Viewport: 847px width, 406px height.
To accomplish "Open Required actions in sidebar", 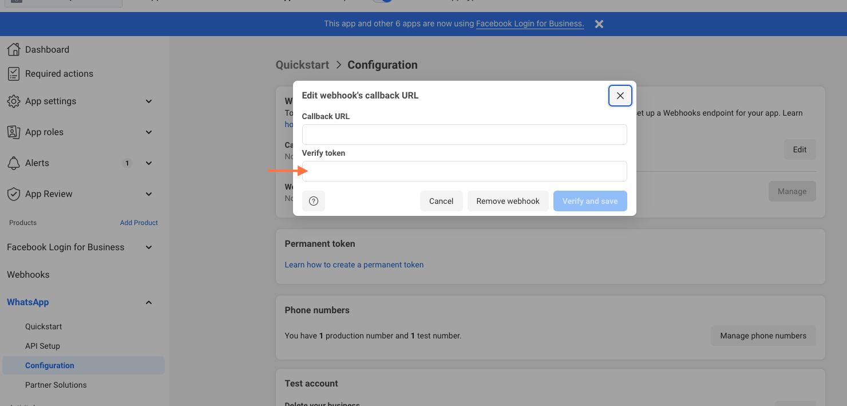I will [x=59, y=73].
